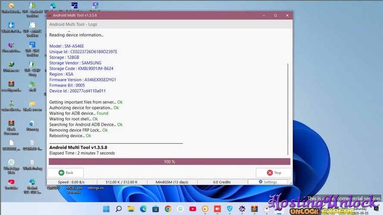Click the 'Unique Id' log line
383x215 pixels.
(x=83, y=52)
